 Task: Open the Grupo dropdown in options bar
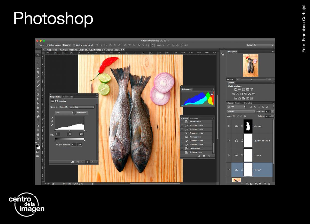click(66, 45)
